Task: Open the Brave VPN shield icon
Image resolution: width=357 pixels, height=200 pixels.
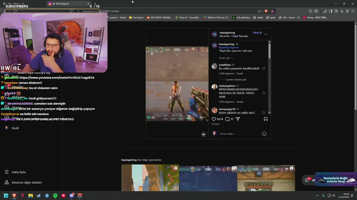Action: [x=347, y=11]
